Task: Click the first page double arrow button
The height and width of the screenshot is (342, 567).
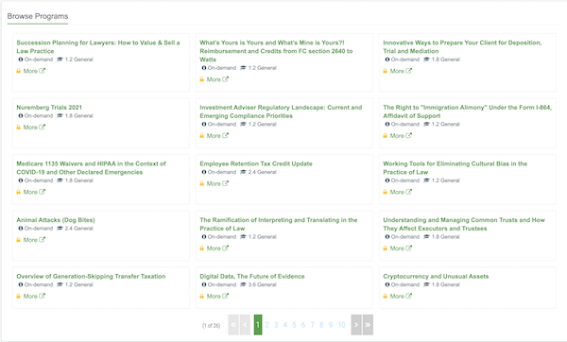Action: [x=233, y=325]
